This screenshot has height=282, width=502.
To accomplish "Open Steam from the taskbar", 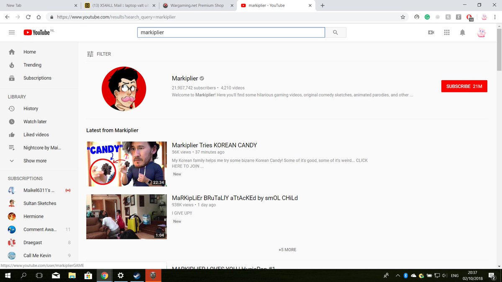I will coord(137,275).
